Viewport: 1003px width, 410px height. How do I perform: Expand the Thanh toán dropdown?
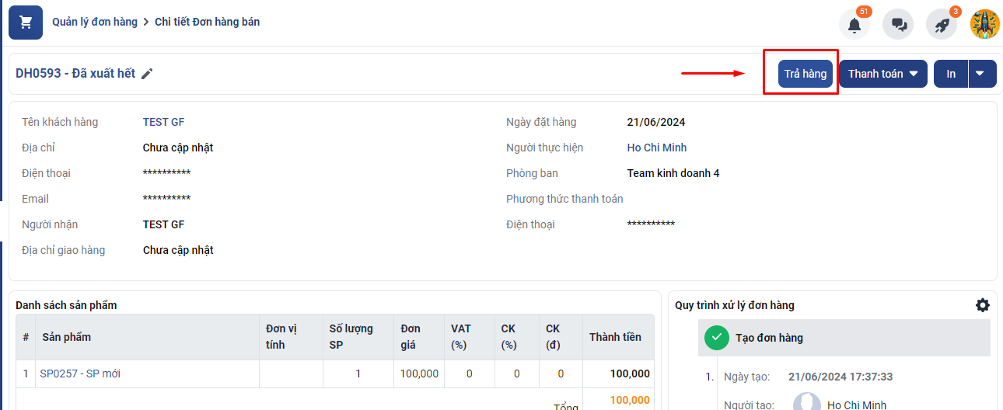(882, 74)
